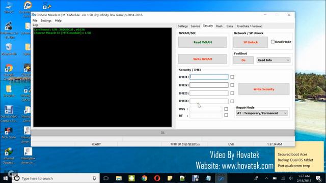Image resolution: width=326 pixels, height=183 pixels.
Task: Open Opera browser from taskbar
Action: point(157,178)
